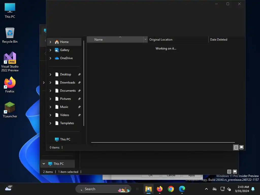Image resolution: width=260 pixels, height=195 pixels.
Task: Sort by Original Location column
Action: coord(178,40)
